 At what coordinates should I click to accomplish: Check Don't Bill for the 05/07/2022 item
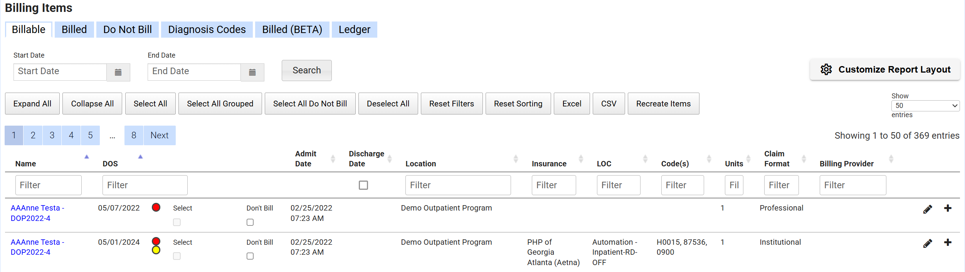(250, 222)
